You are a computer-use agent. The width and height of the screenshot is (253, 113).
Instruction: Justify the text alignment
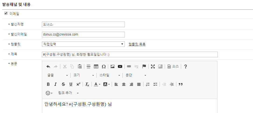coord(139,84)
